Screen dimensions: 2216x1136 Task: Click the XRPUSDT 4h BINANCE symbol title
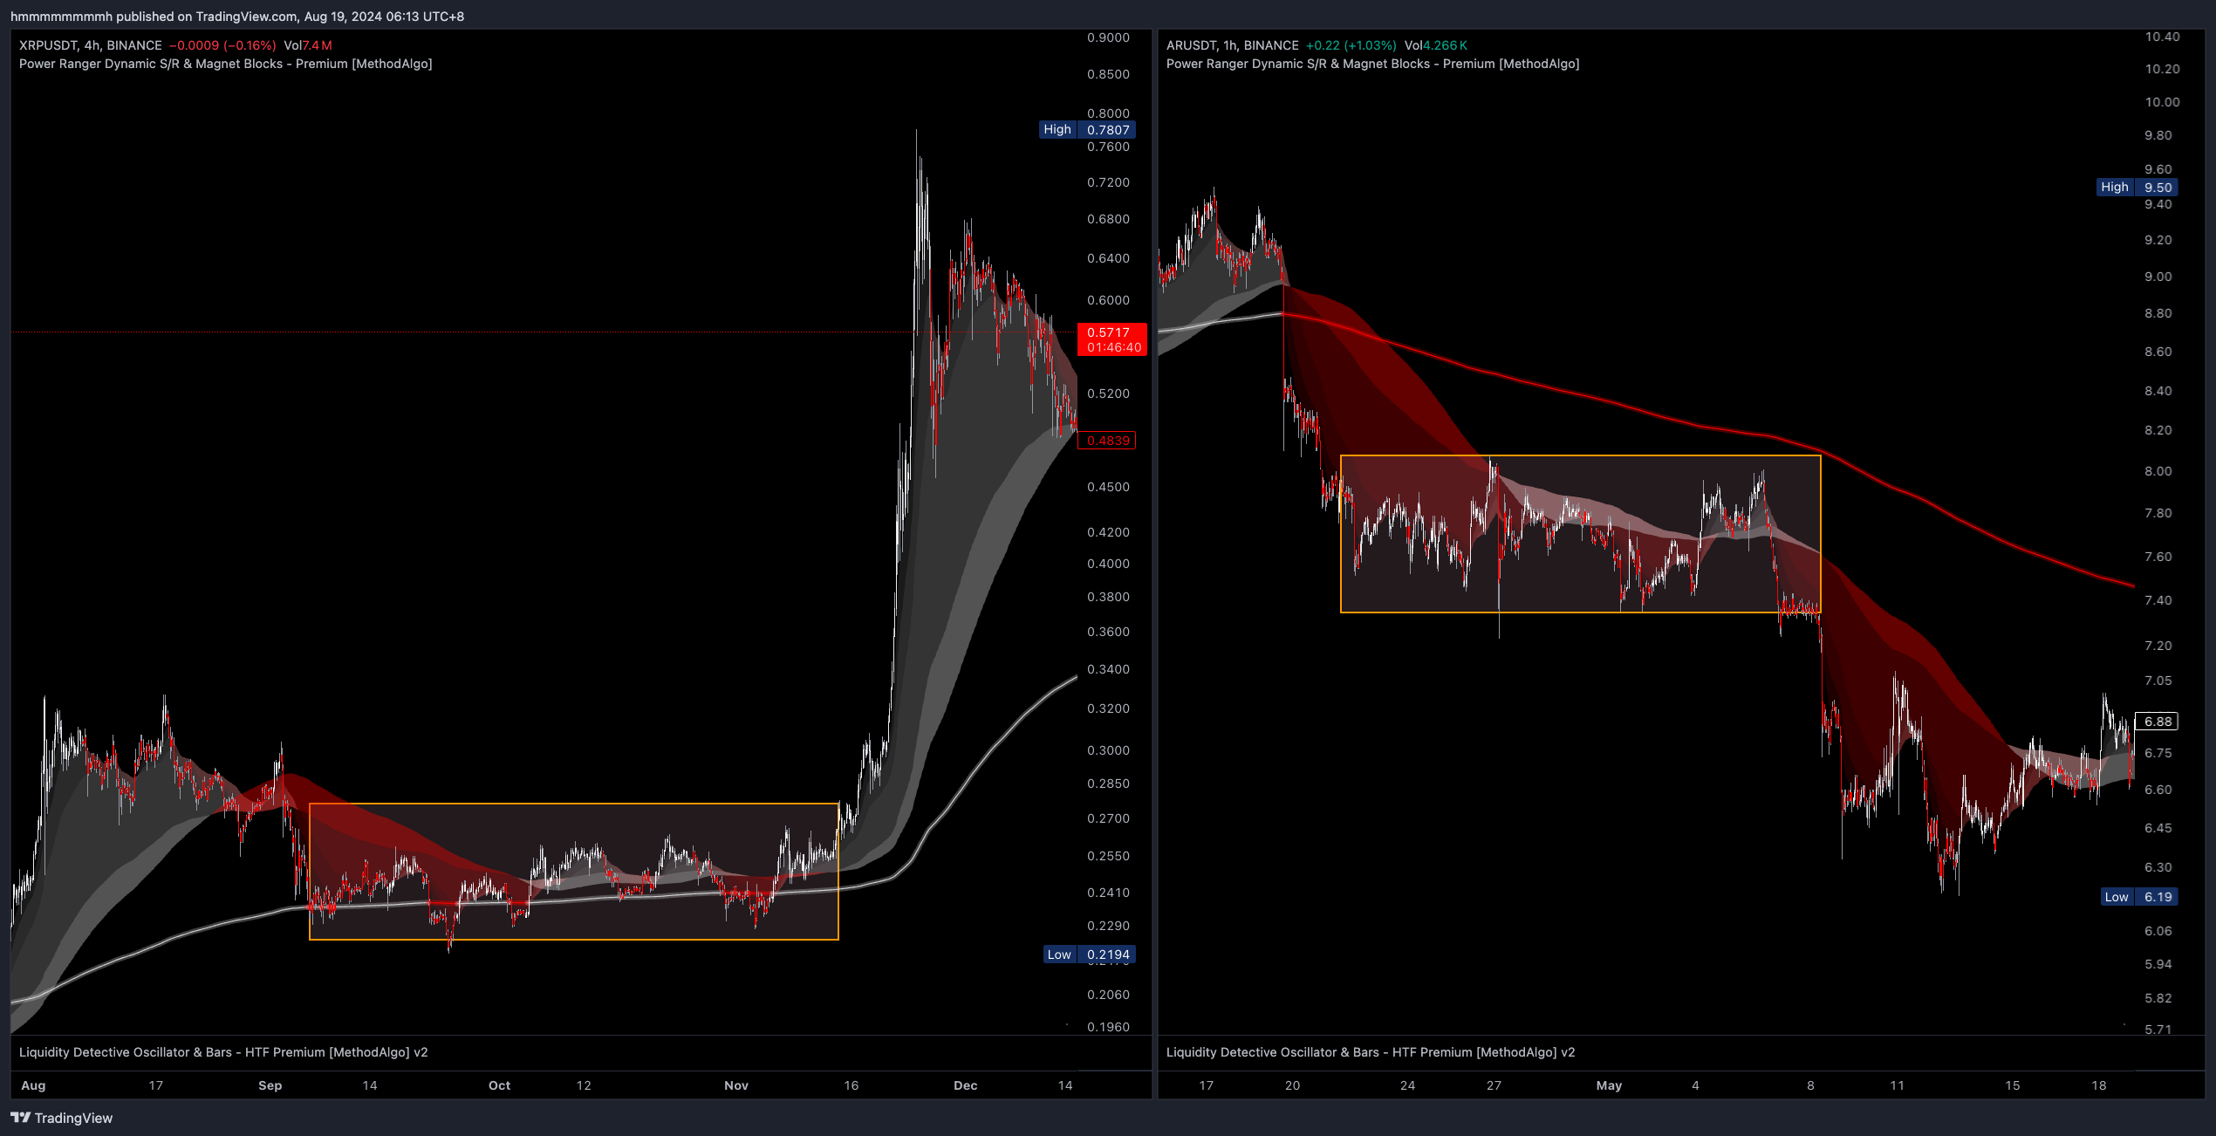[91, 45]
